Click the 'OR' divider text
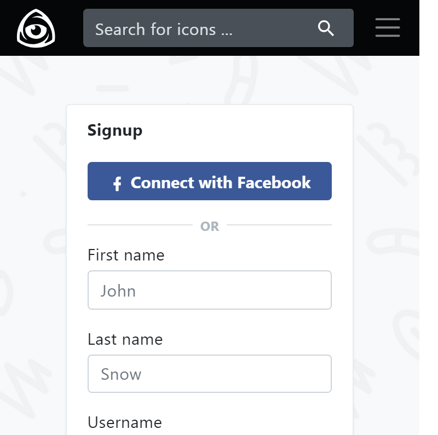 (x=210, y=226)
